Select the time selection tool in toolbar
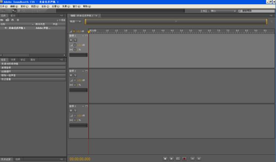The image size is (276, 162). pyautogui.click(x=14, y=11)
